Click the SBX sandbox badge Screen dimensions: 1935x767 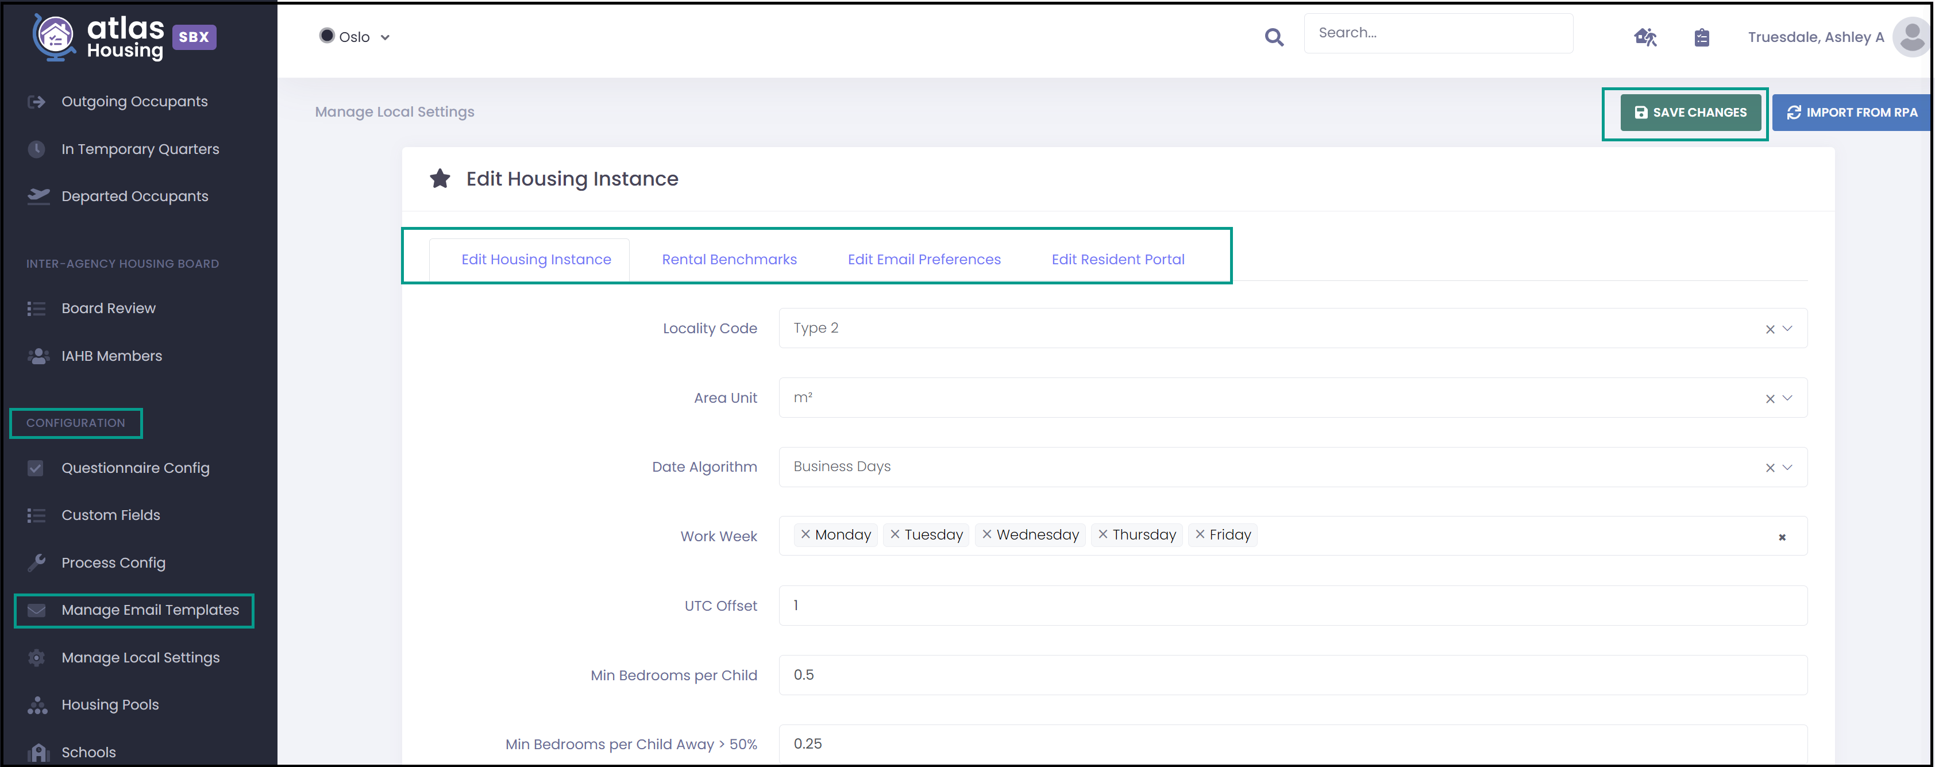194,37
